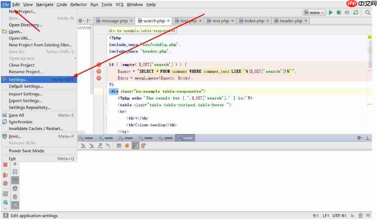Click the gear icon on the debug panel header
The height and width of the screenshot is (219, 377).
[x=359, y=138]
